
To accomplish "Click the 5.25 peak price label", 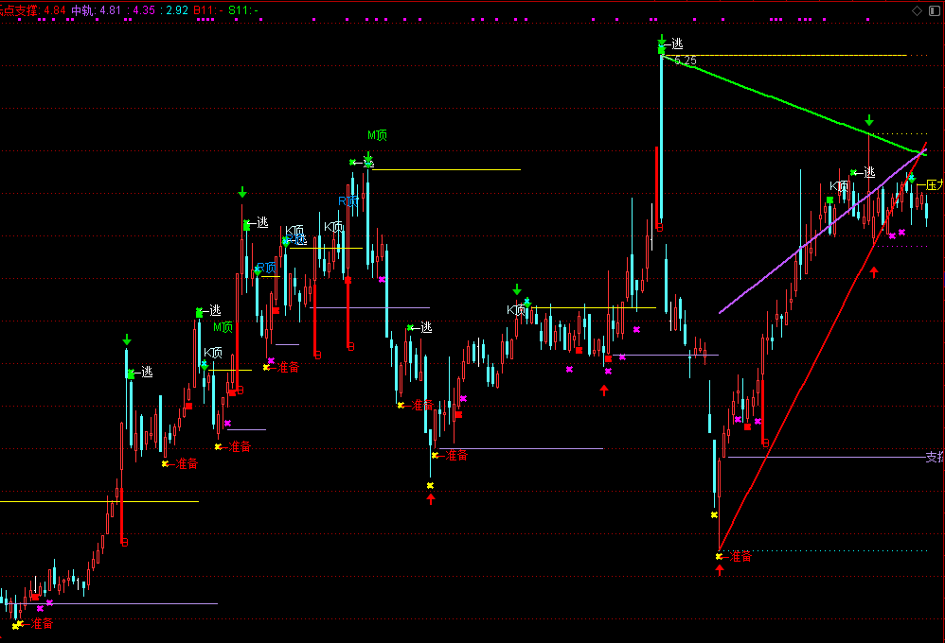I will 686,61.
